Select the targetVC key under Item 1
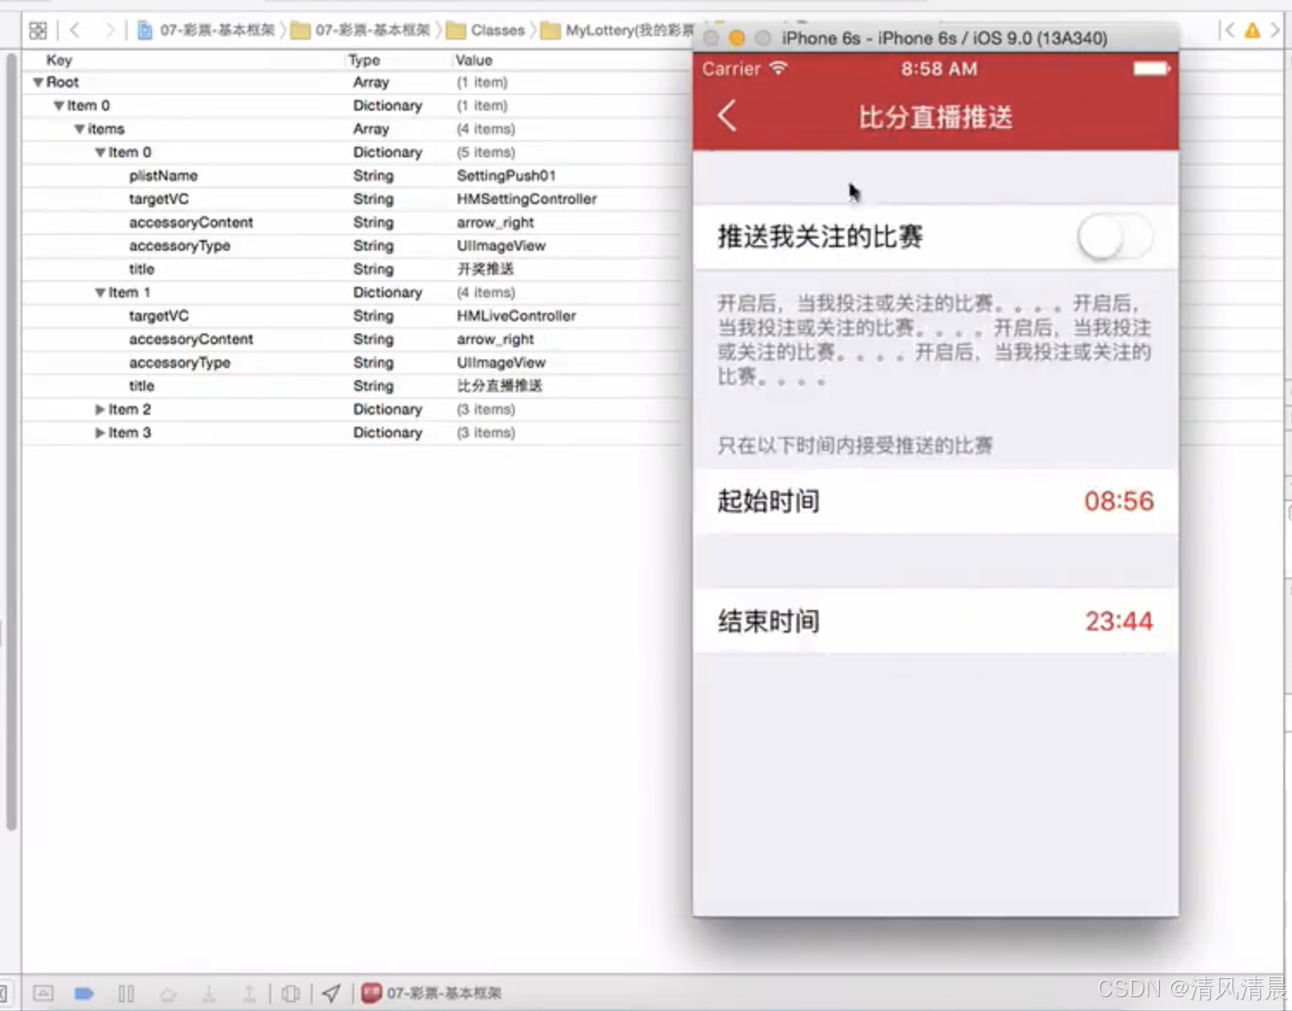Viewport: 1292px width, 1011px height. pyautogui.click(x=159, y=315)
